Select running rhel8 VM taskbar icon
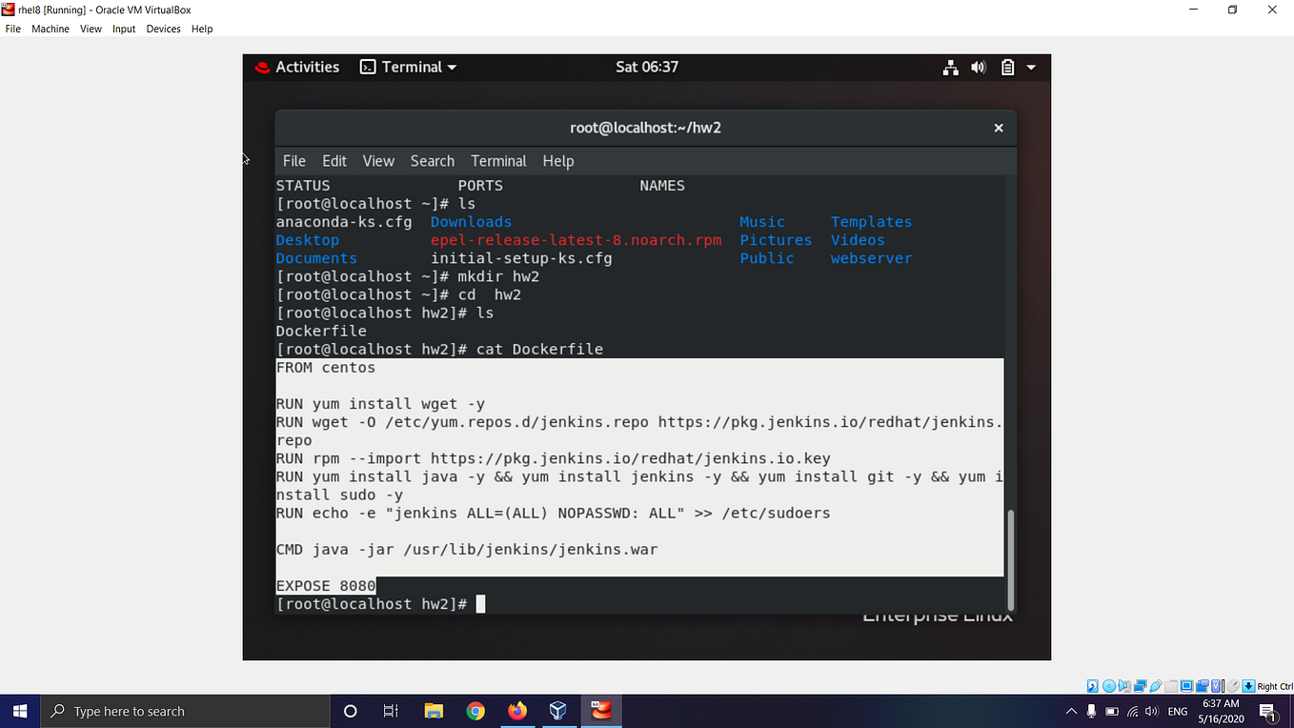 pyautogui.click(x=601, y=711)
